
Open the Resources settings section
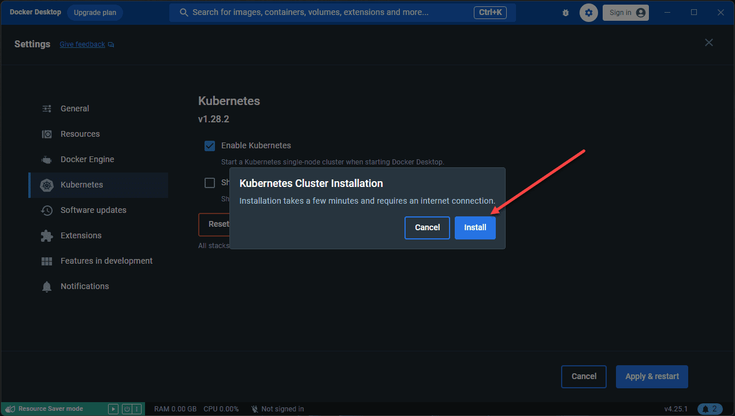pos(98,134)
